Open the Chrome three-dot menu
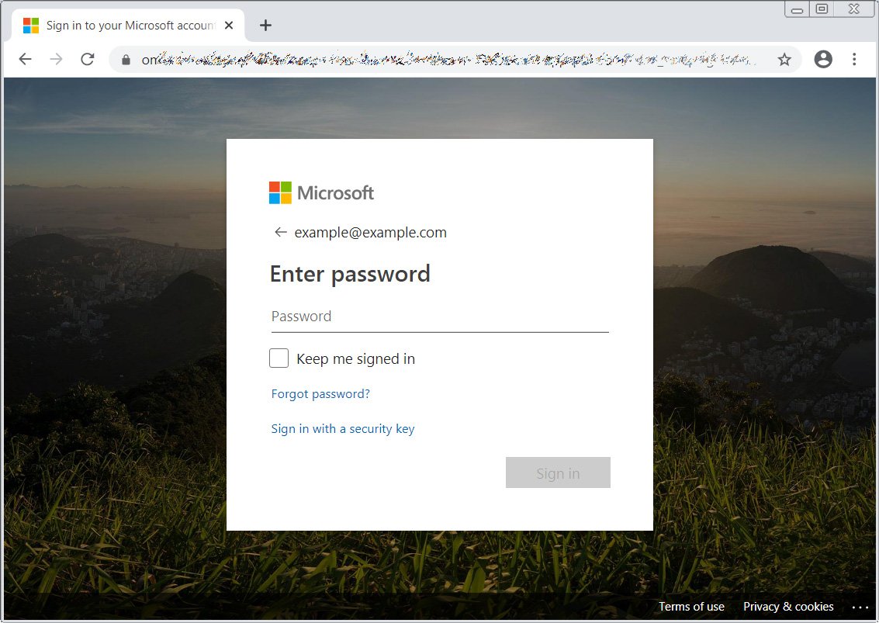Viewport: 879px width, 623px height. tap(854, 60)
